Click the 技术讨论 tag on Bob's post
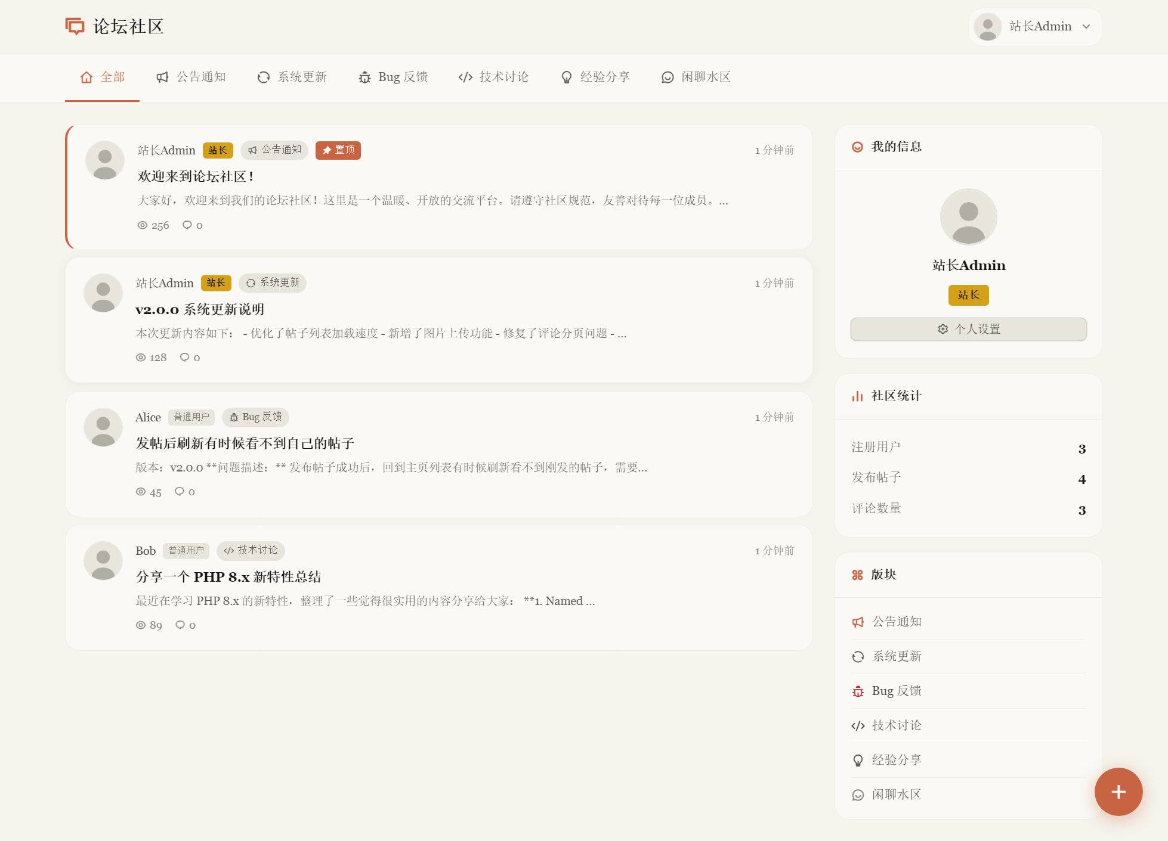The height and width of the screenshot is (841, 1168). [x=251, y=550]
